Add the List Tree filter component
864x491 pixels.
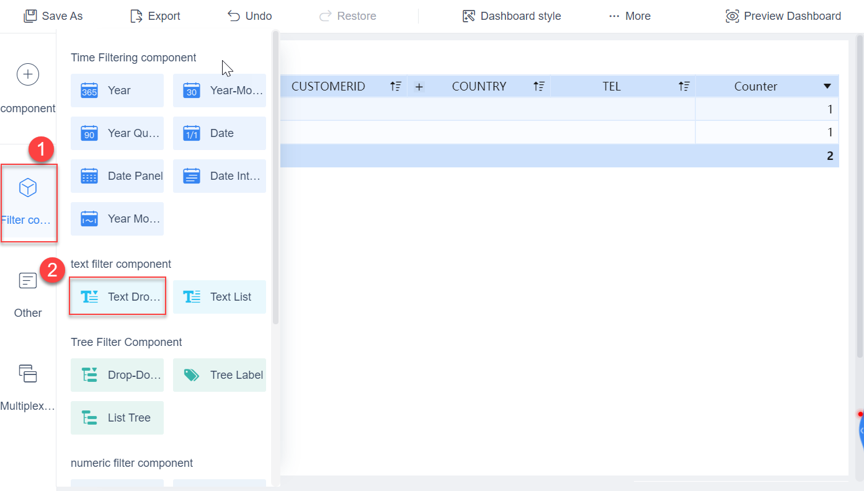117,418
